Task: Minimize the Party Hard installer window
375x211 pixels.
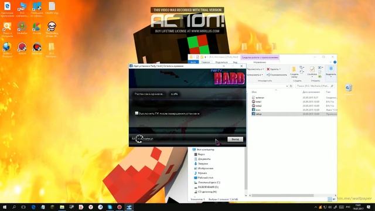Action: [224, 66]
